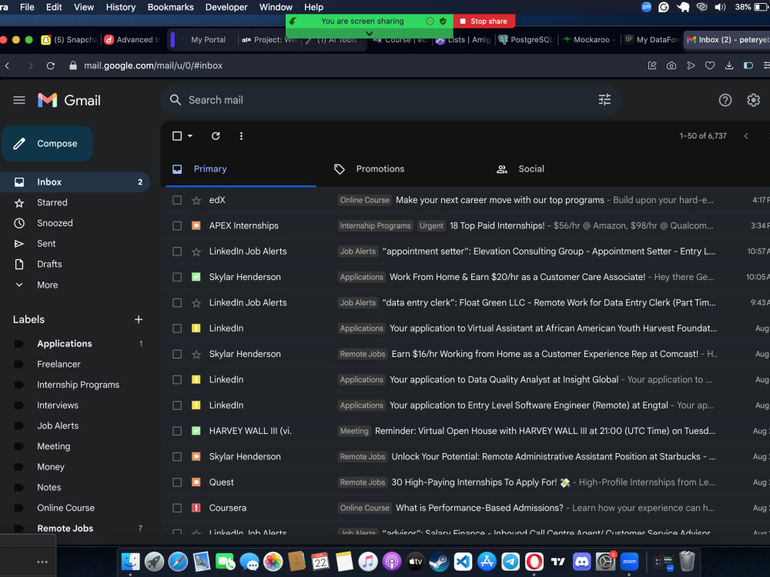Open Gmail settings gear icon
Image resolution: width=770 pixels, height=577 pixels.
point(753,100)
